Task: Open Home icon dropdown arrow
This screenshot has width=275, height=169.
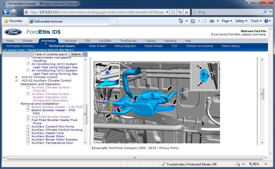Action: [187, 21]
